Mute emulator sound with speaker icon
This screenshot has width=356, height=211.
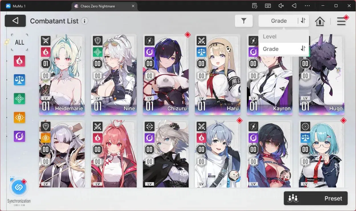click(x=281, y=6)
